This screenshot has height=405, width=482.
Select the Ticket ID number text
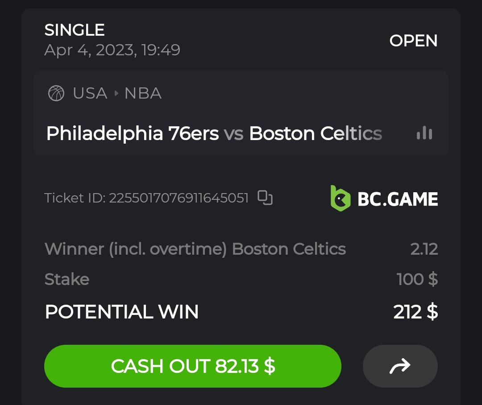[179, 198]
